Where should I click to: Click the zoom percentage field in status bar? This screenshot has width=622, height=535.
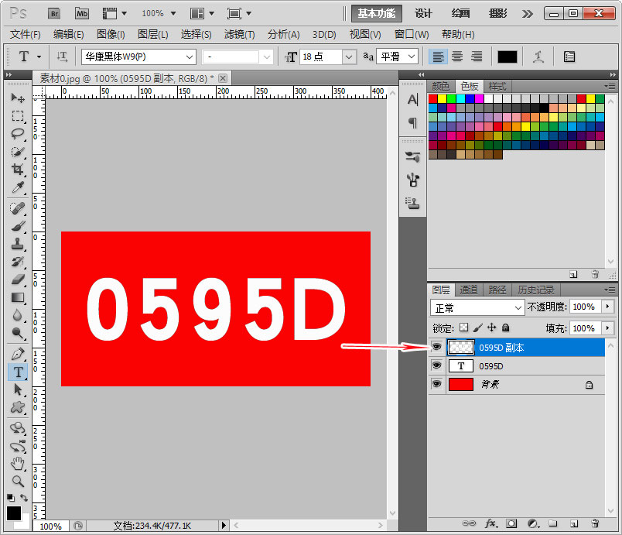pyautogui.click(x=51, y=526)
